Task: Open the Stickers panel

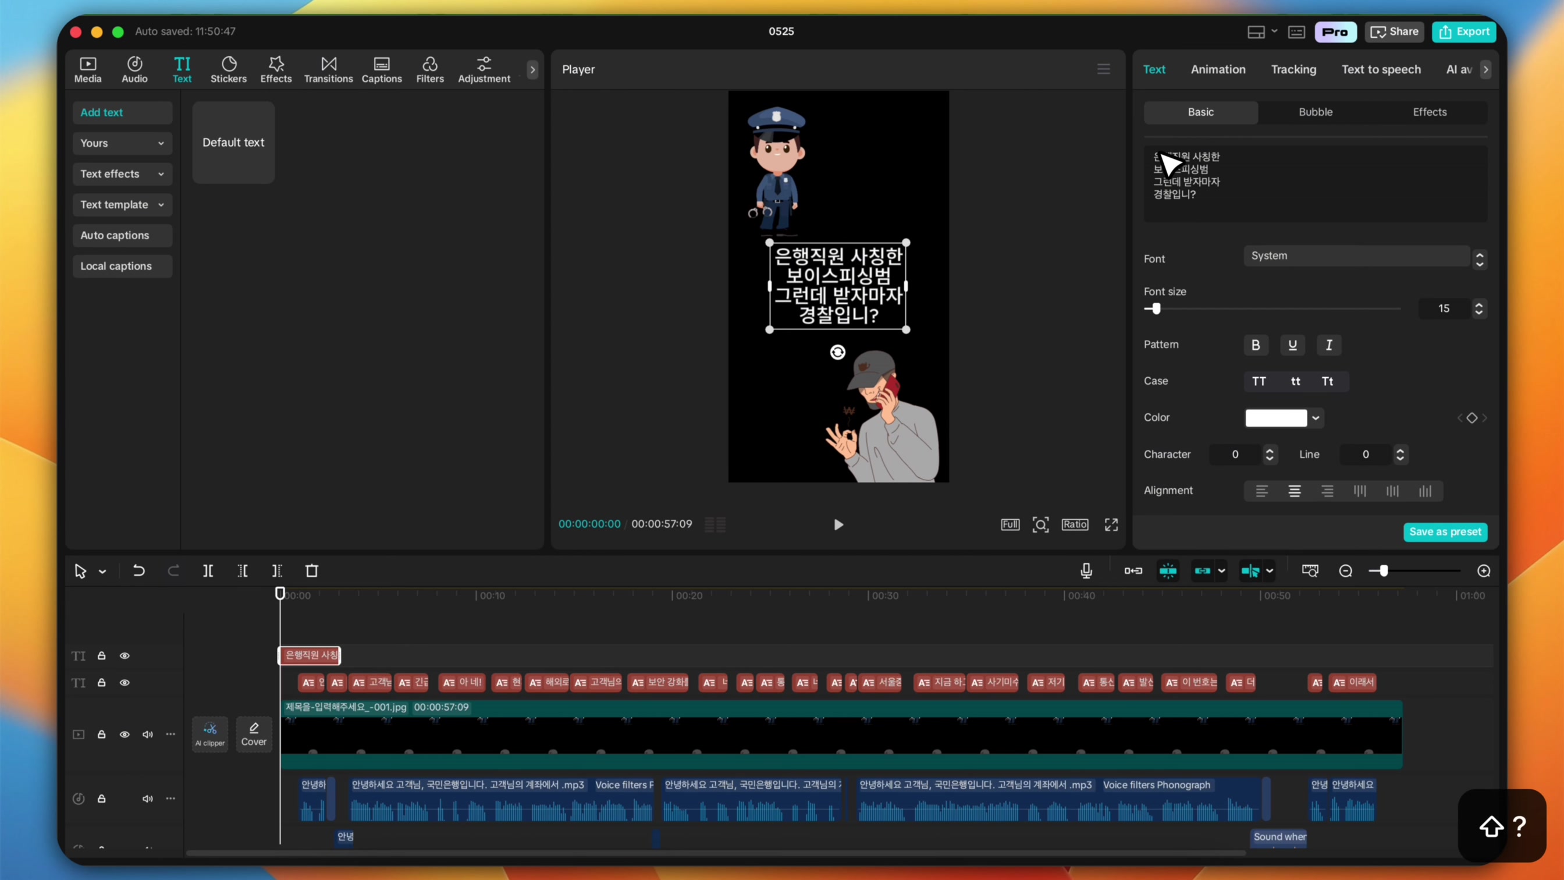Action: pos(228,69)
